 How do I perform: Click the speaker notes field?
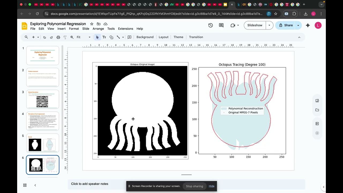click(186, 184)
